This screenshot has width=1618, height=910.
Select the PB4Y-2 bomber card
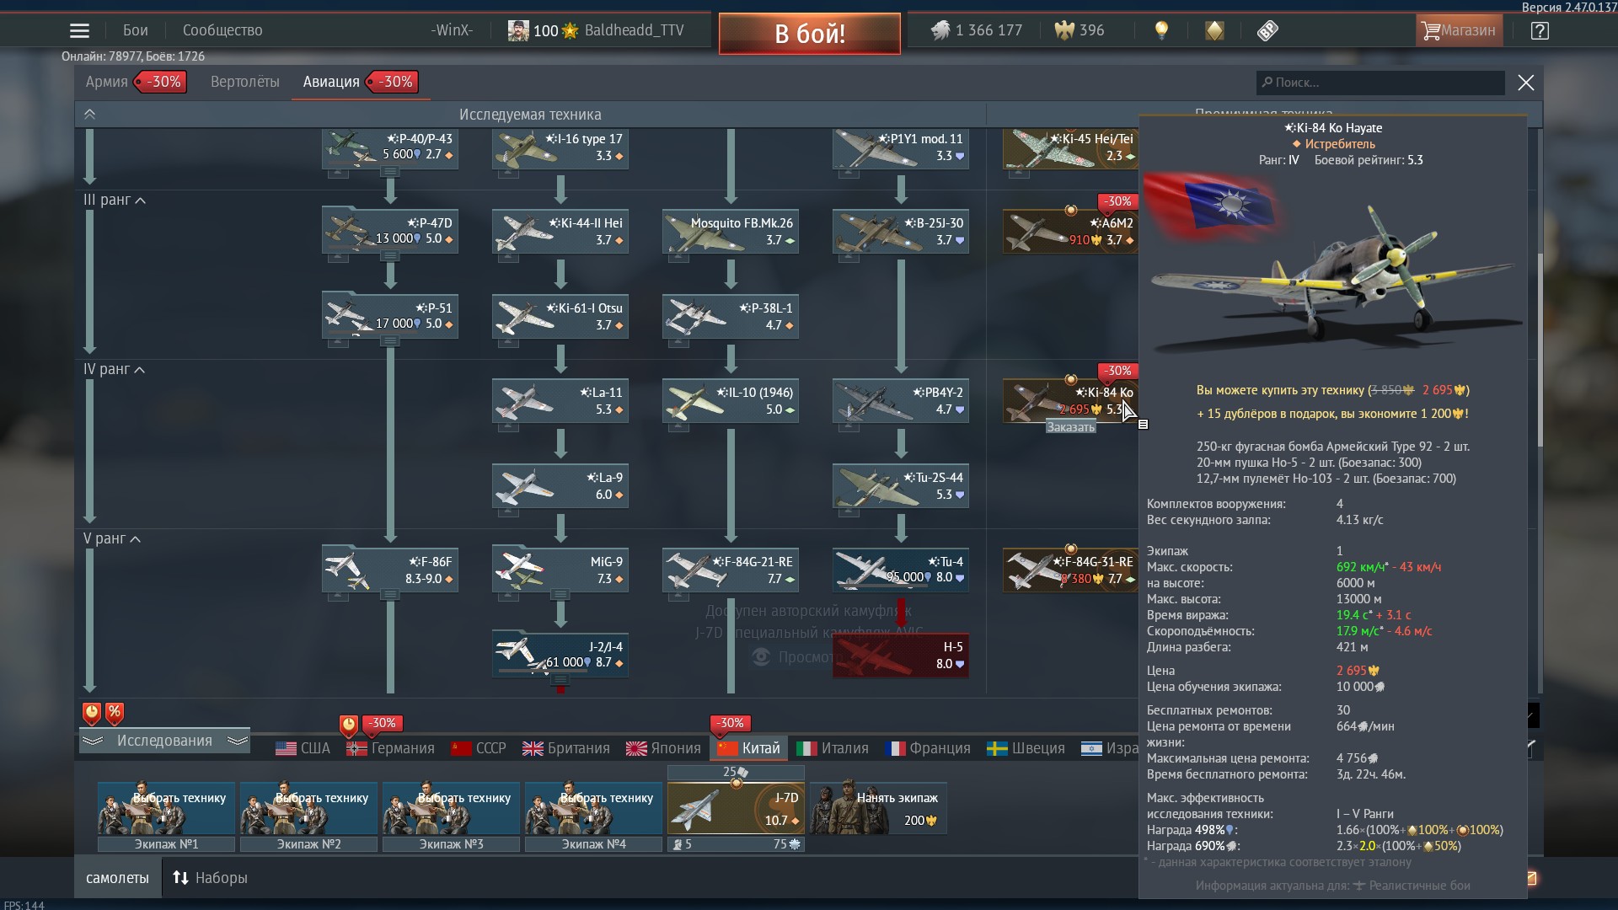[x=901, y=400]
